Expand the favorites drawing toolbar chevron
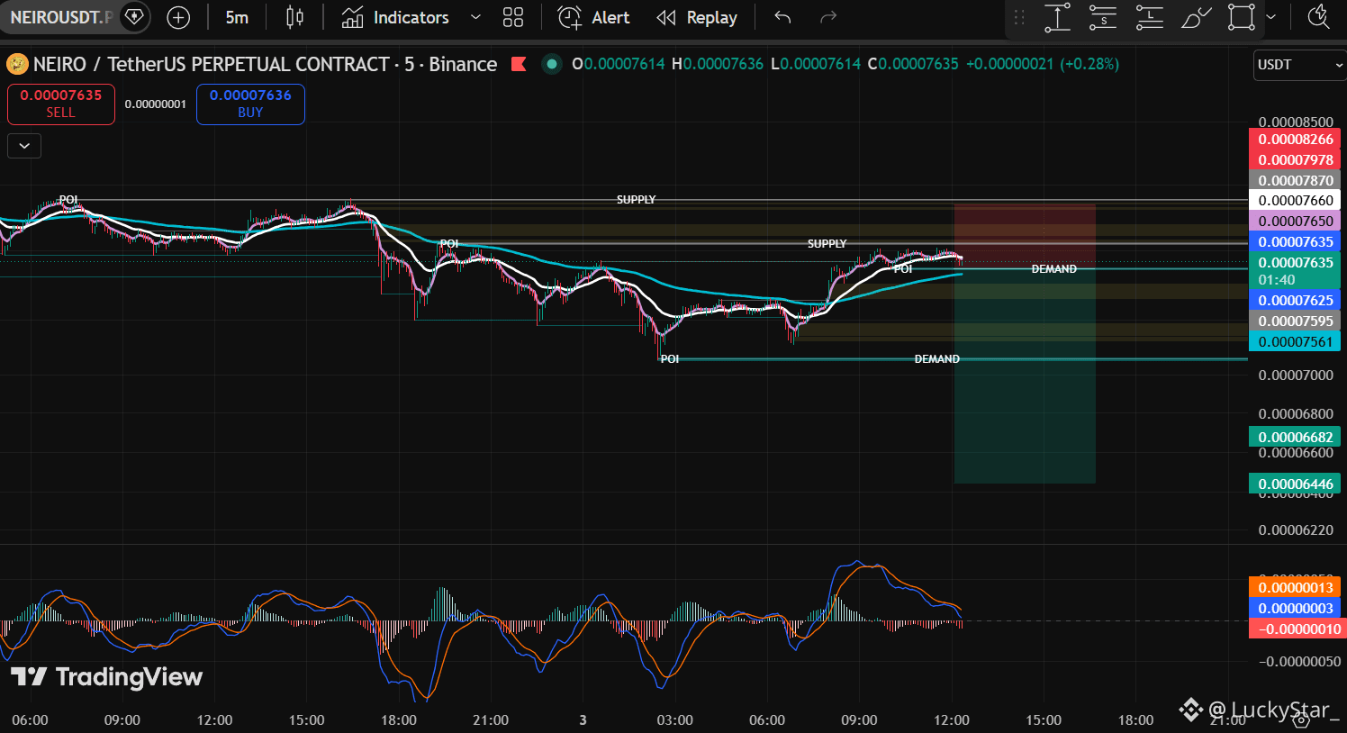1347x733 pixels. click(1270, 17)
